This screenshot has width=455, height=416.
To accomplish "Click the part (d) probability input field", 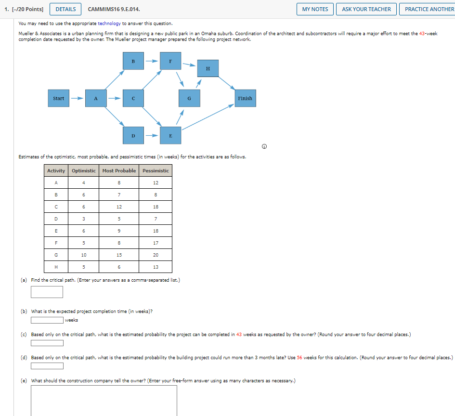I will (47, 366).
